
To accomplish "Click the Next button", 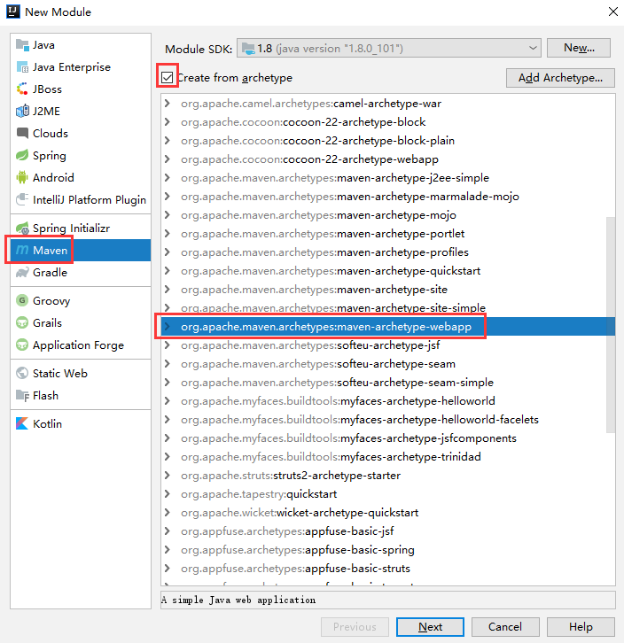I will (x=430, y=626).
